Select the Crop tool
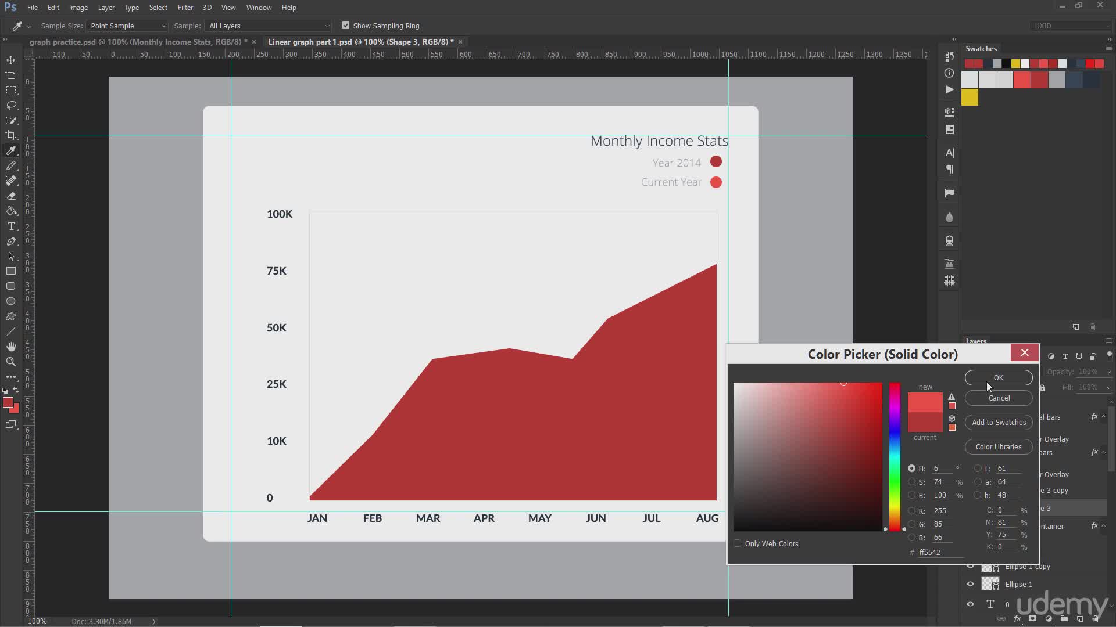Image resolution: width=1116 pixels, height=627 pixels. (11, 135)
